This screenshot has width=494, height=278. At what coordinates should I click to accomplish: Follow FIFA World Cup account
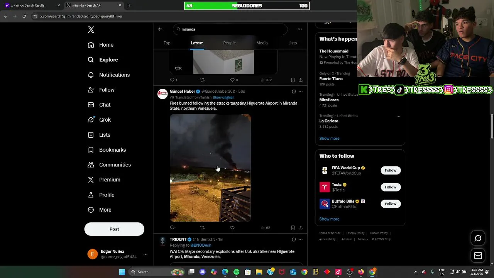(391, 170)
